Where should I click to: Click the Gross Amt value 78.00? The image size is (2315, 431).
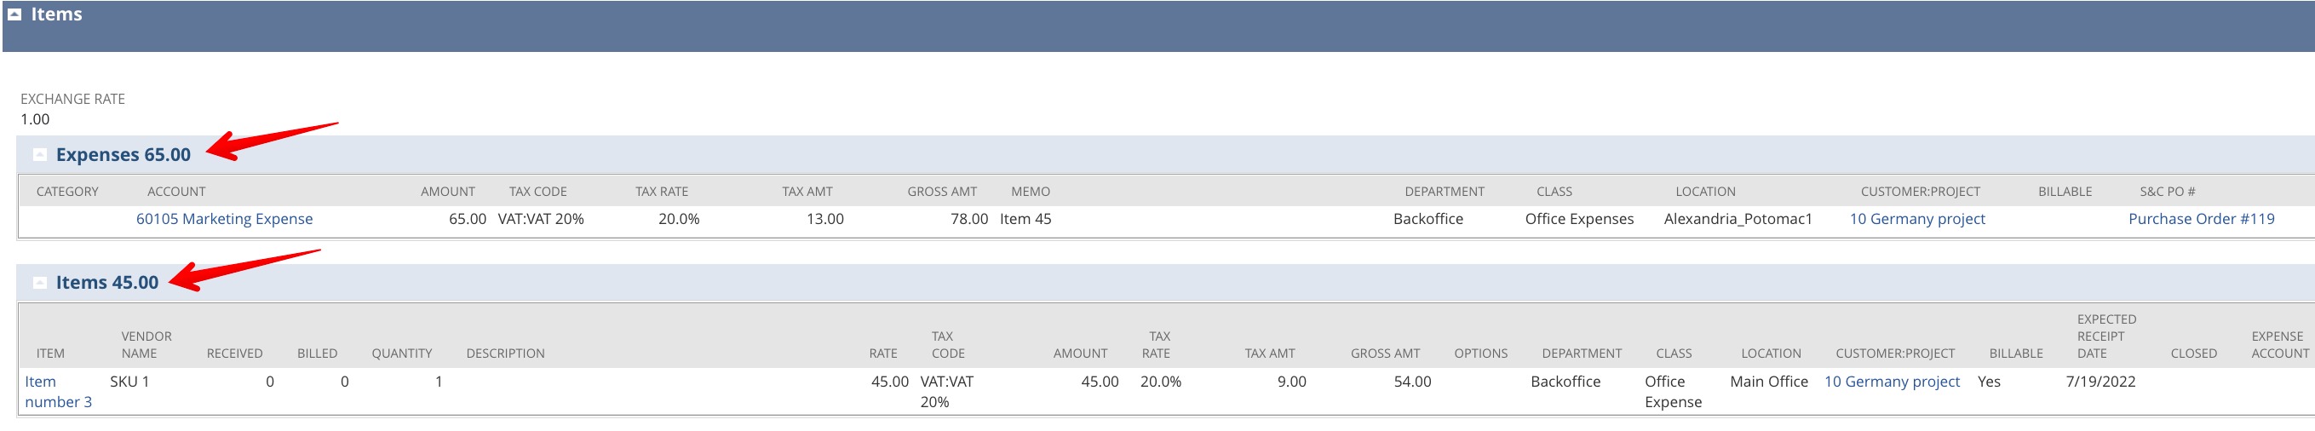click(968, 219)
